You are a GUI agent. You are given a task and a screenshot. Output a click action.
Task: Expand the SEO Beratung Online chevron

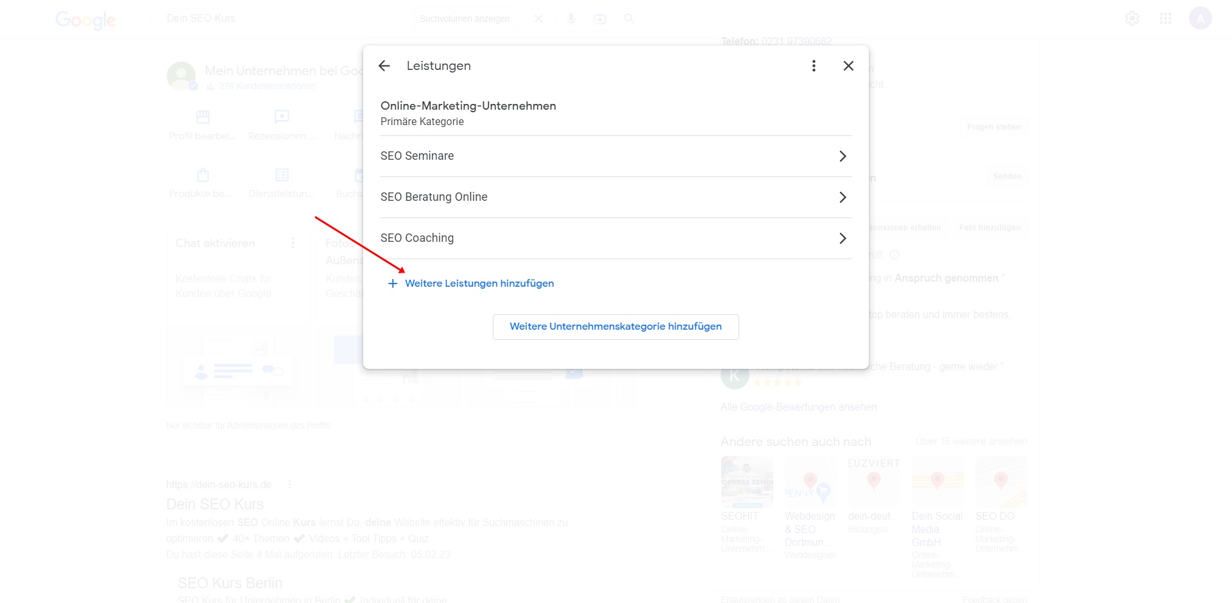click(843, 198)
